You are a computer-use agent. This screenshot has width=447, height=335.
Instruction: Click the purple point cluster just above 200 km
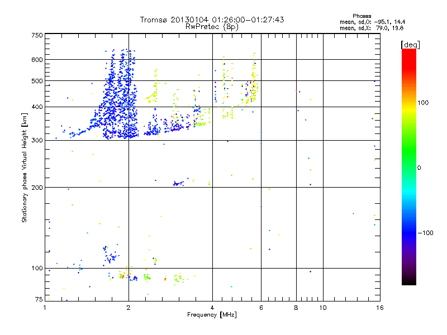[x=178, y=184]
